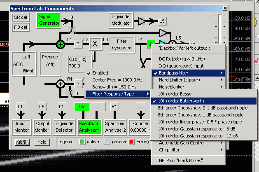
Task: Open the Bandpass filter submenu
Action: 189,73
